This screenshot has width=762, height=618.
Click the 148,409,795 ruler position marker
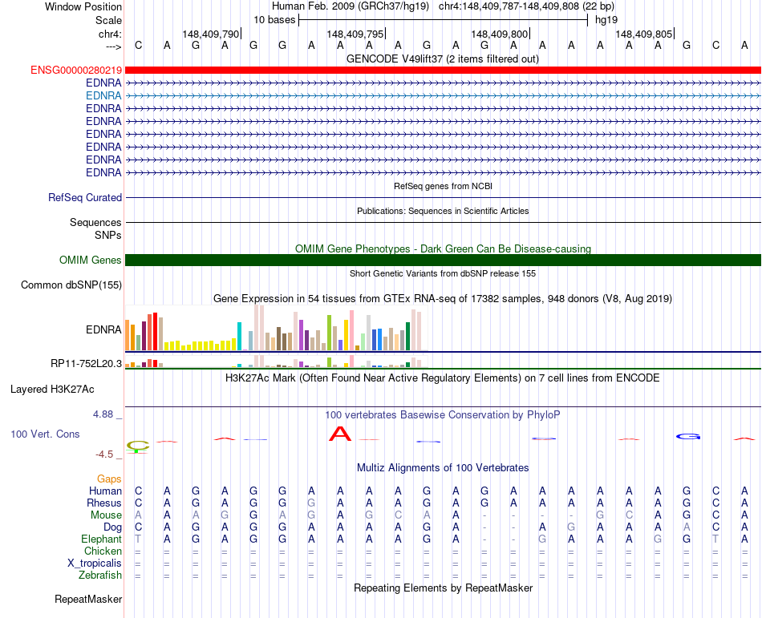pyautogui.click(x=356, y=34)
